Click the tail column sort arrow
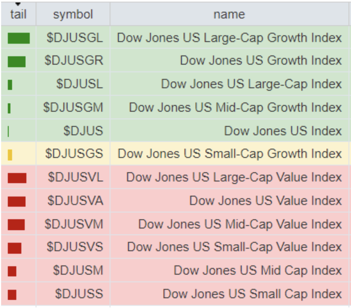351x308 pixels. tap(18, 4)
